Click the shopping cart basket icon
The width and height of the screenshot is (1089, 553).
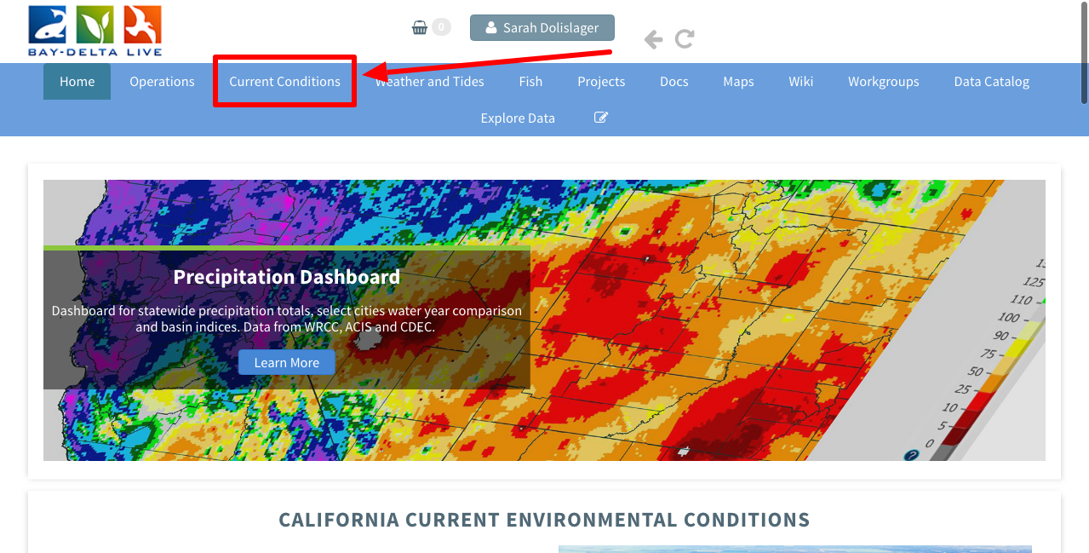(420, 27)
